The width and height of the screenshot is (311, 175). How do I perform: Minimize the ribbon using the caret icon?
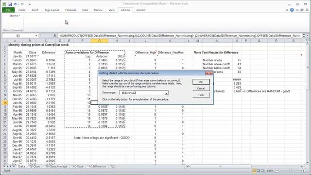click(287, 10)
